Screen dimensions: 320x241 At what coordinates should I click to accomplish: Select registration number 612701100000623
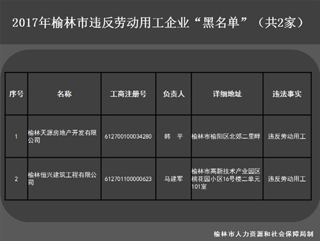point(128,179)
